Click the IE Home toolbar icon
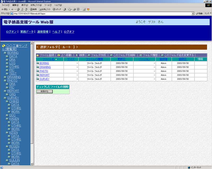Image resolution: width=212 pixels, height=169 pixels. (x=26, y=9)
